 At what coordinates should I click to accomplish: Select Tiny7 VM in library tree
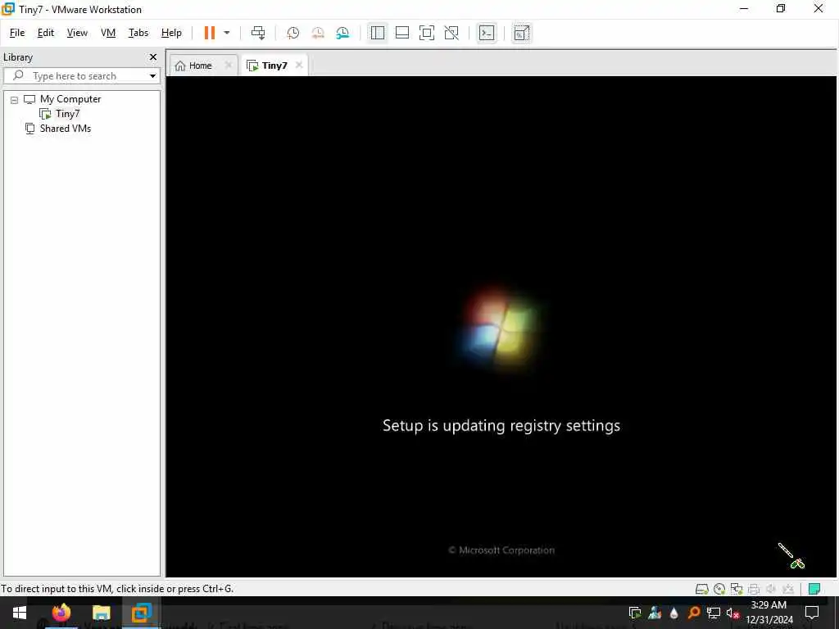tap(67, 113)
